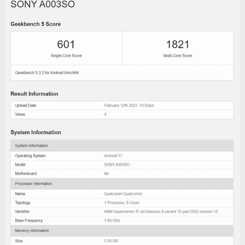
Task: Click the System Information table header row
Action: coord(122,146)
